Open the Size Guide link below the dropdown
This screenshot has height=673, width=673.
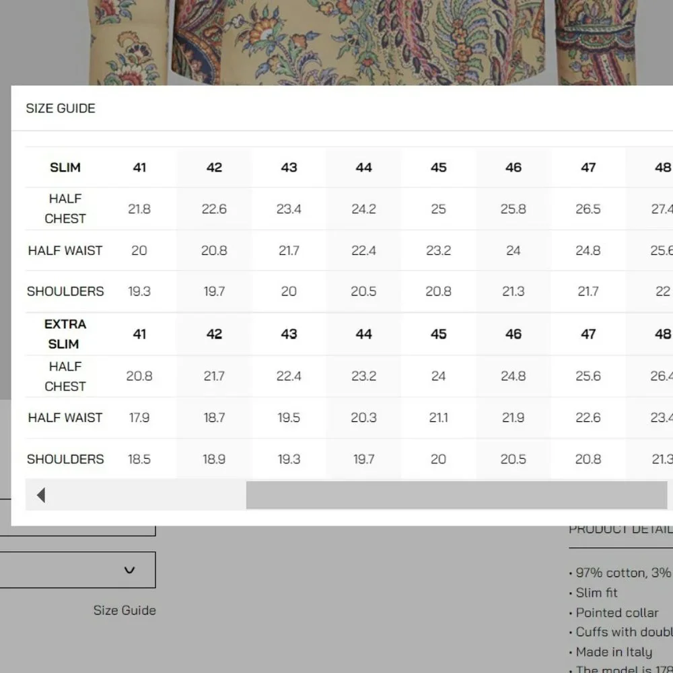(125, 610)
